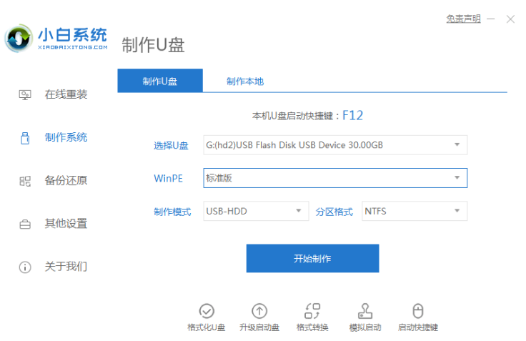Open the 分区格式 NTFS dropdown
Viewport: 526px width, 341px height.
click(415, 212)
